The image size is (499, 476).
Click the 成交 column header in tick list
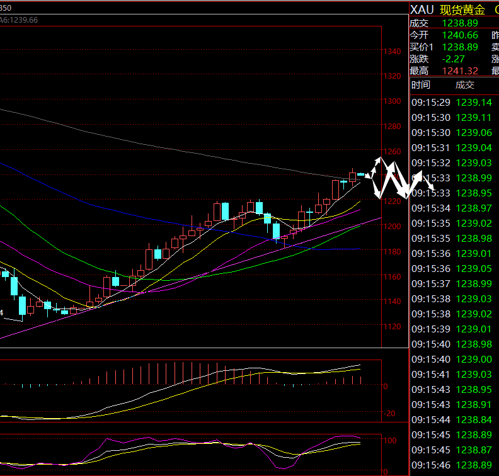465,85
